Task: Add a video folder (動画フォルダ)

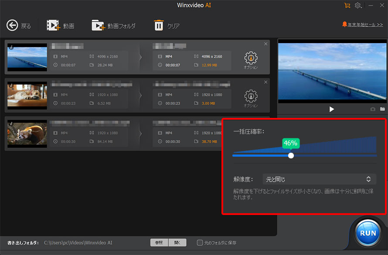Action: [98, 26]
